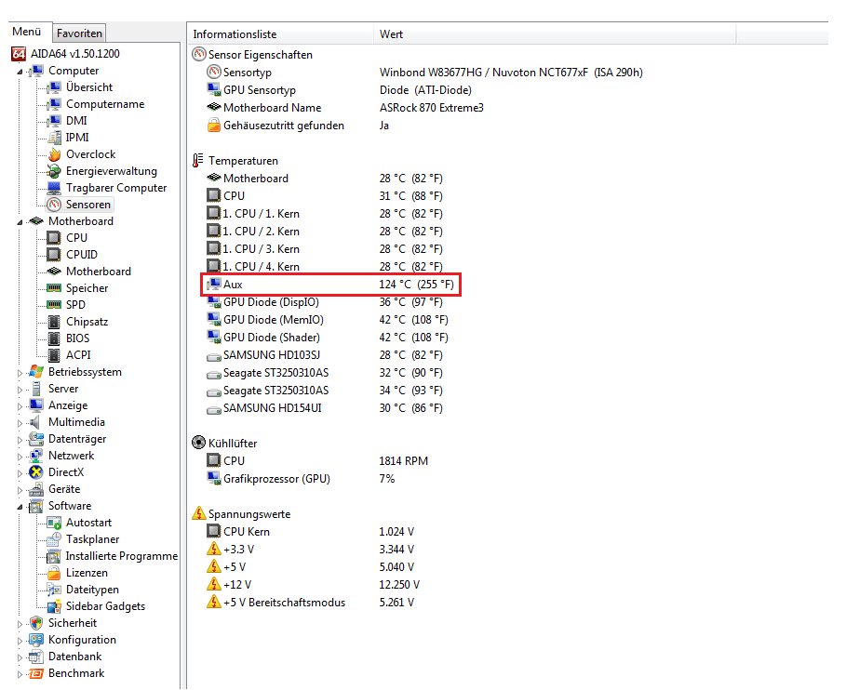Click the AIDA64 v1.50.1200 root icon
The height and width of the screenshot is (690, 846).
coord(19,54)
